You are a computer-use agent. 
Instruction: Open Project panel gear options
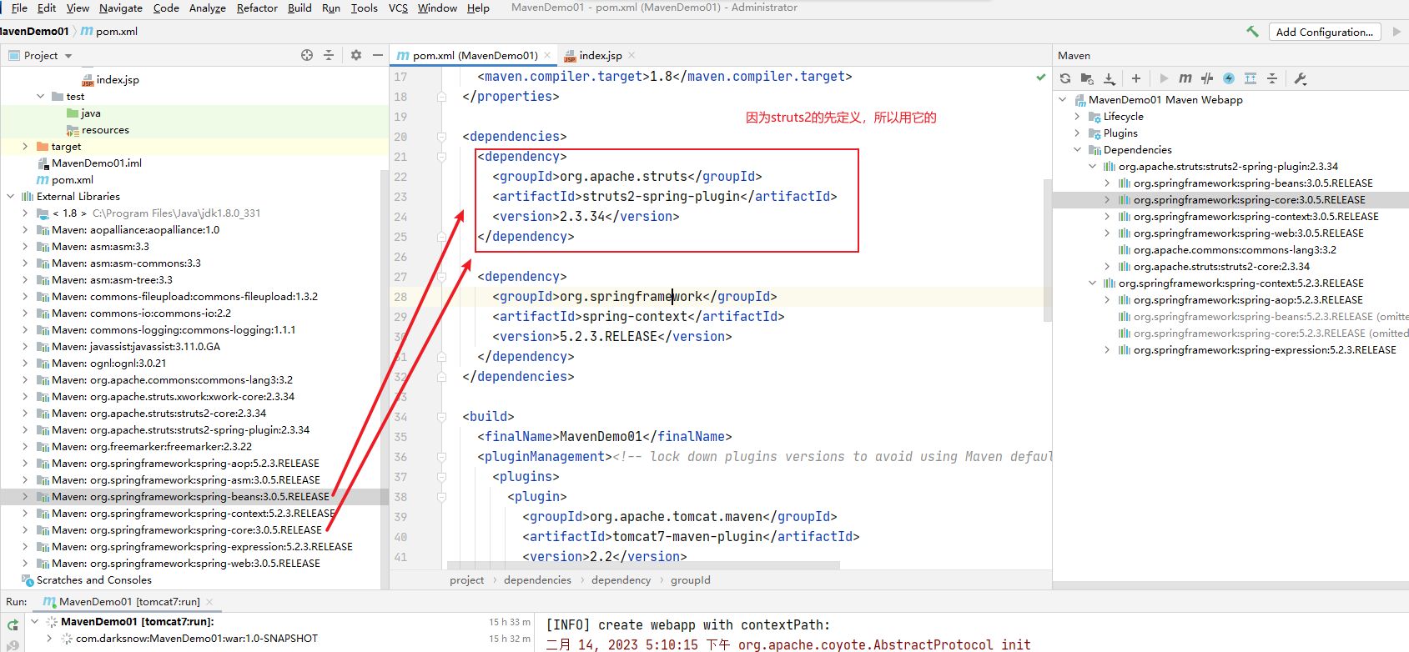point(356,55)
